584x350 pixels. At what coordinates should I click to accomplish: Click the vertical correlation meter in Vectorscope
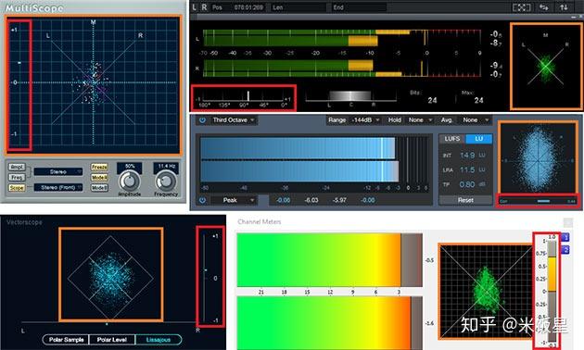(x=210, y=278)
